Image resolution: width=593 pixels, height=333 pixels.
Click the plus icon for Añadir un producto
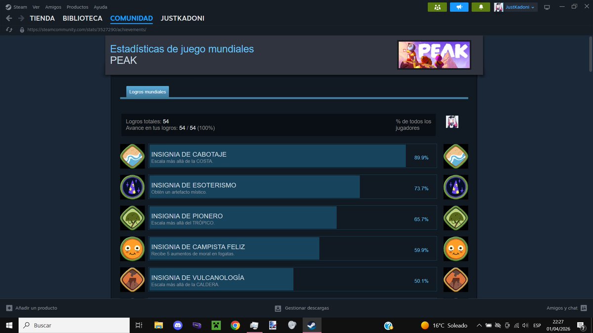(9, 308)
